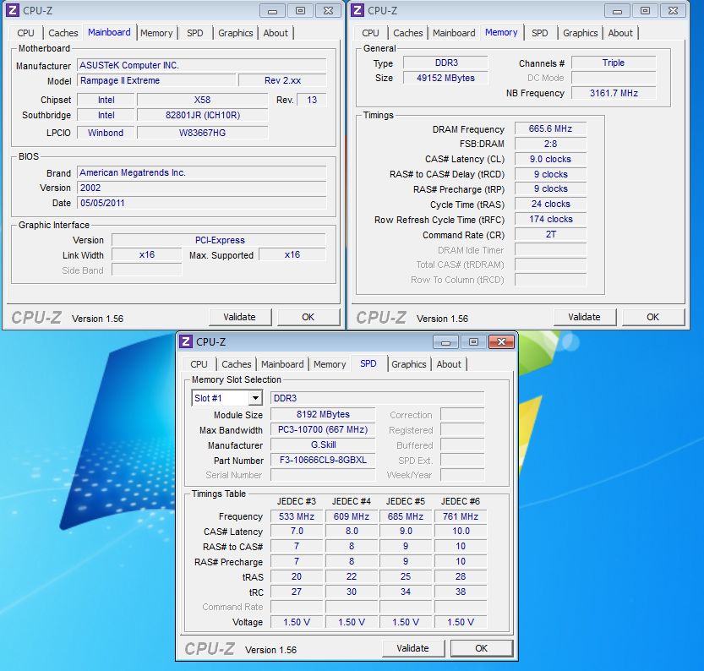Screen dimensions: 704x671
Task: Minimize the SPD CPU-Z window
Action: click(446, 342)
